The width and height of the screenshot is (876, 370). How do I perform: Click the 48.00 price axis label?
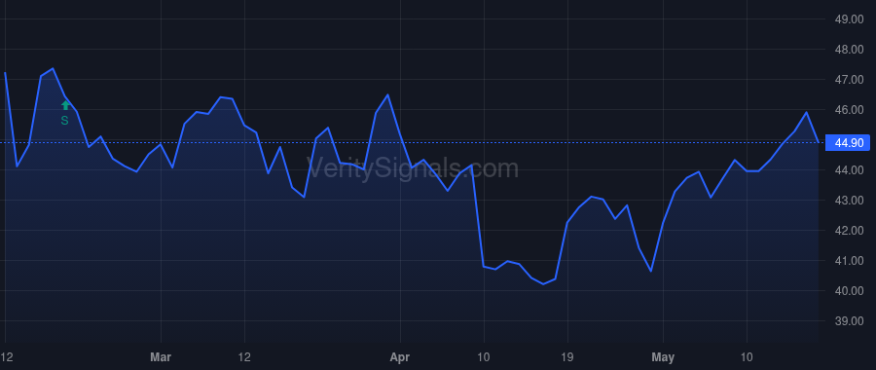[x=849, y=50]
